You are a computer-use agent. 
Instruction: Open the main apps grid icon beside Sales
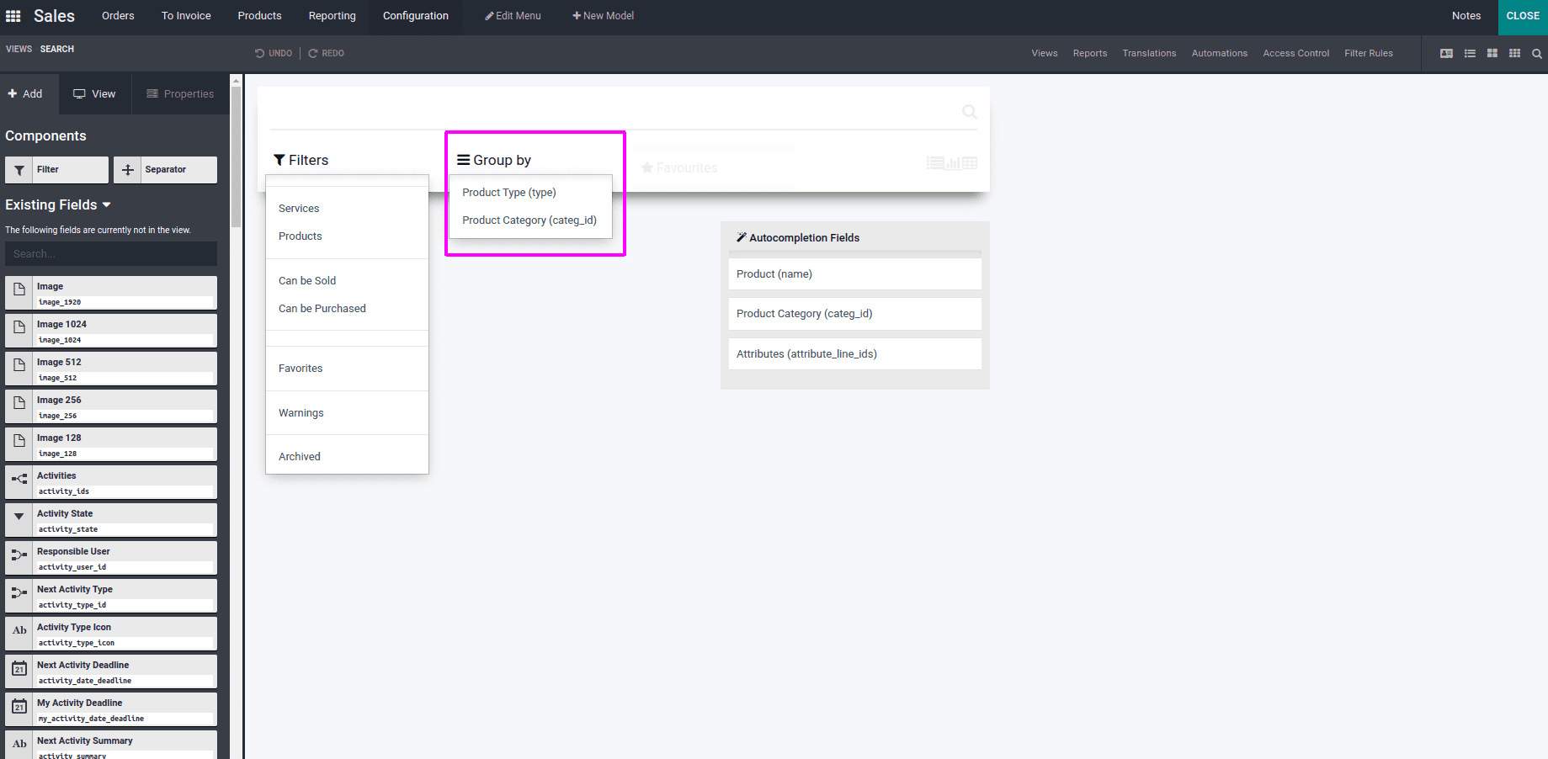[13, 15]
